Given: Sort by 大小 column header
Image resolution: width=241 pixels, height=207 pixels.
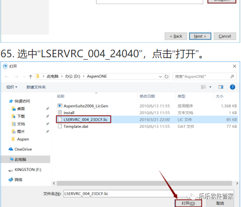Looking at the screenshot, I should coord(219,96).
